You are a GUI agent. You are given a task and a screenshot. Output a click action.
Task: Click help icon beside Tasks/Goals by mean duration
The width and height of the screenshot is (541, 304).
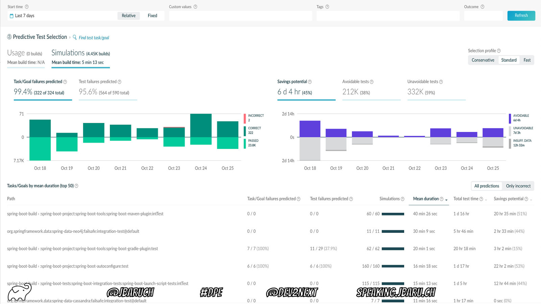click(76, 186)
